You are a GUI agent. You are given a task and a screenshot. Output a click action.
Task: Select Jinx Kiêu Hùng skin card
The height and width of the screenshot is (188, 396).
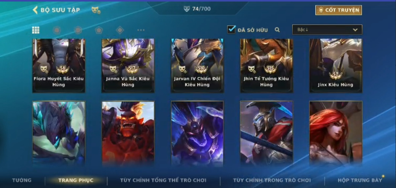tap(336, 65)
